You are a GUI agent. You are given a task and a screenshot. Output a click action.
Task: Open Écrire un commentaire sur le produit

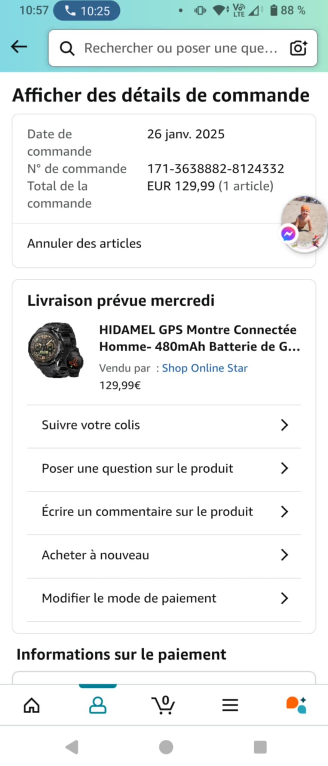click(164, 512)
